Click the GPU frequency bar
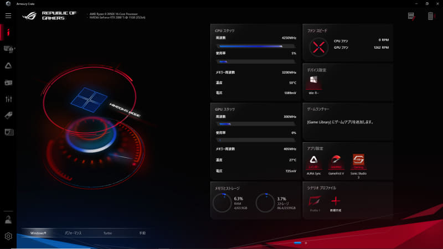443x249 pixels. click(256, 124)
